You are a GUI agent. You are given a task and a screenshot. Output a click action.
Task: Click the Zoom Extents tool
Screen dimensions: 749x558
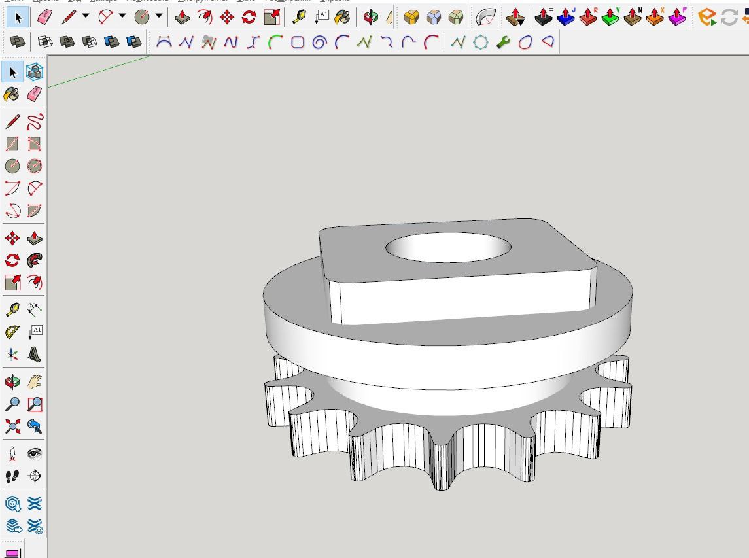click(12, 427)
